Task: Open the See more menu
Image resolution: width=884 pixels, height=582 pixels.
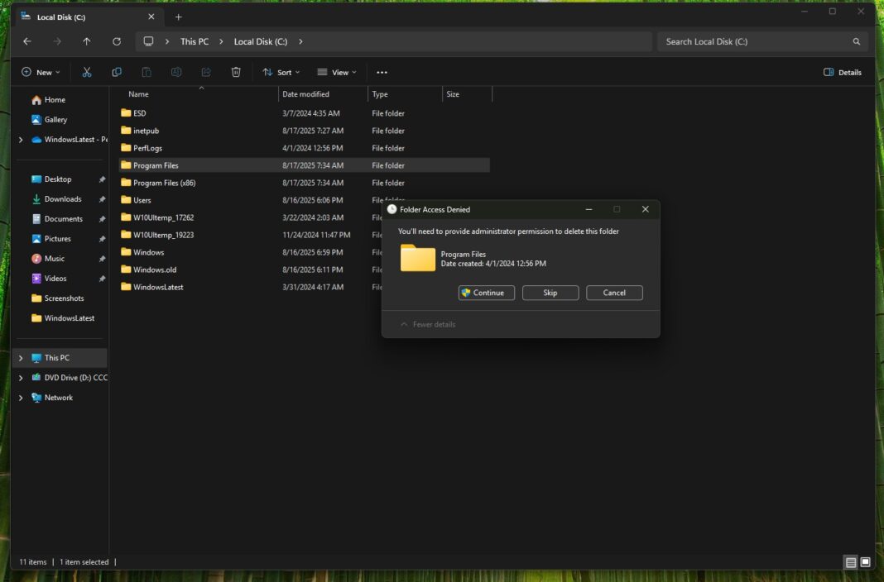Action: 382,72
